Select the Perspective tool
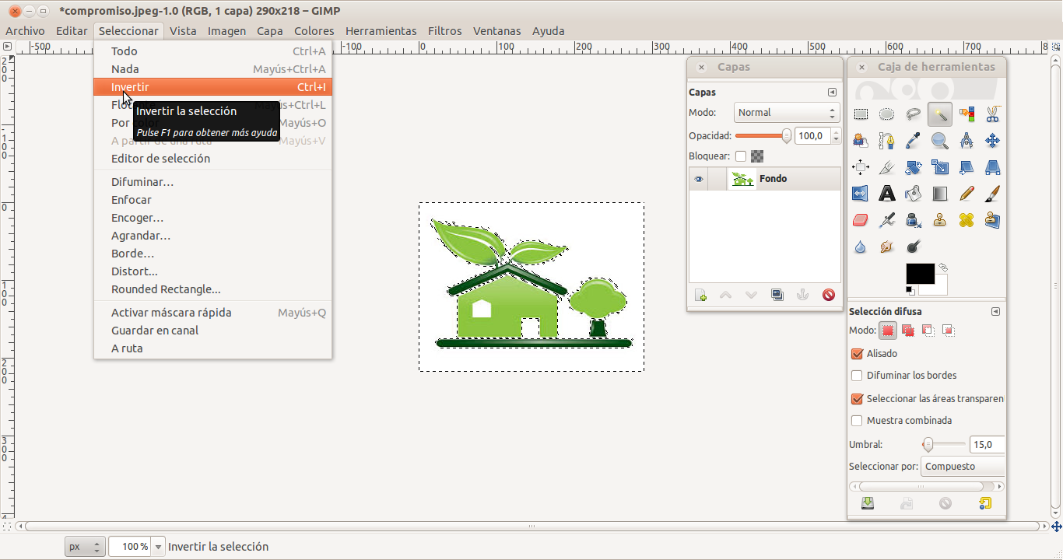Screen dimensions: 1063x560 [x=992, y=167]
